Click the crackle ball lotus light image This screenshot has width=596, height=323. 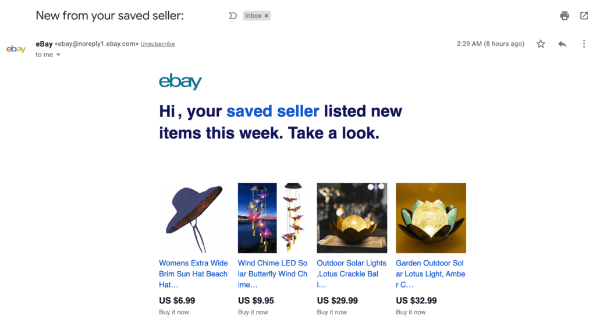click(x=352, y=218)
